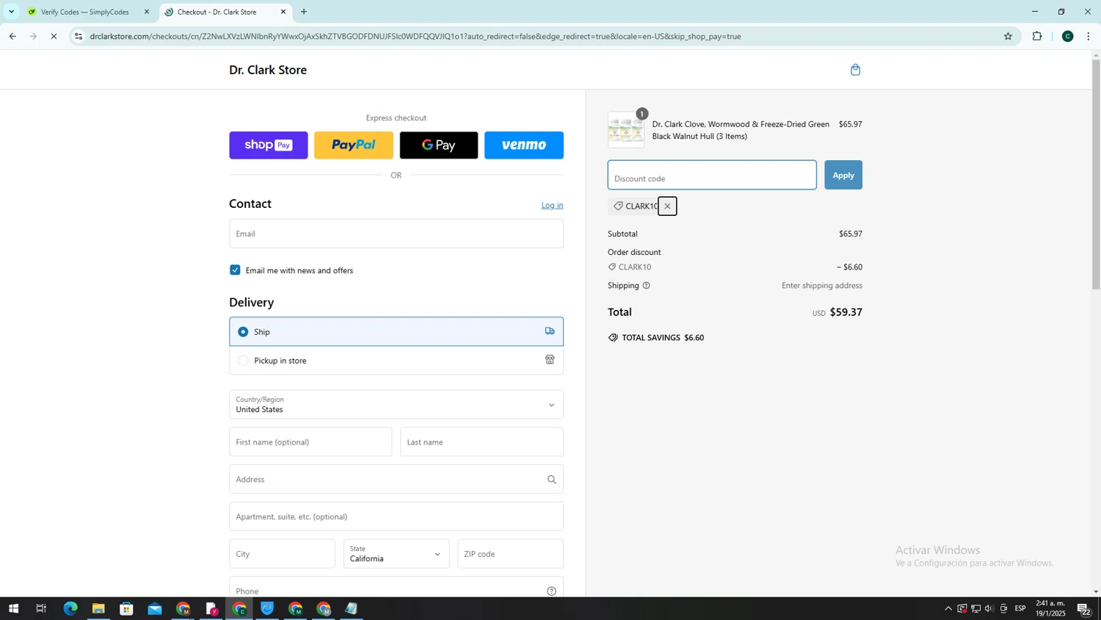Open volume control in system tray
Image resolution: width=1101 pixels, height=620 pixels.
(x=989, y=609)
